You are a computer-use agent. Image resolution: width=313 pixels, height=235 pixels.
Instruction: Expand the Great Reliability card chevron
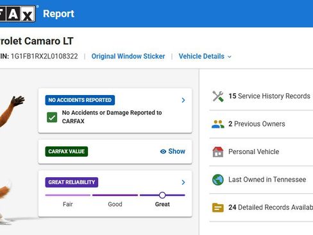pyautogui.click(x=183, y=182)
